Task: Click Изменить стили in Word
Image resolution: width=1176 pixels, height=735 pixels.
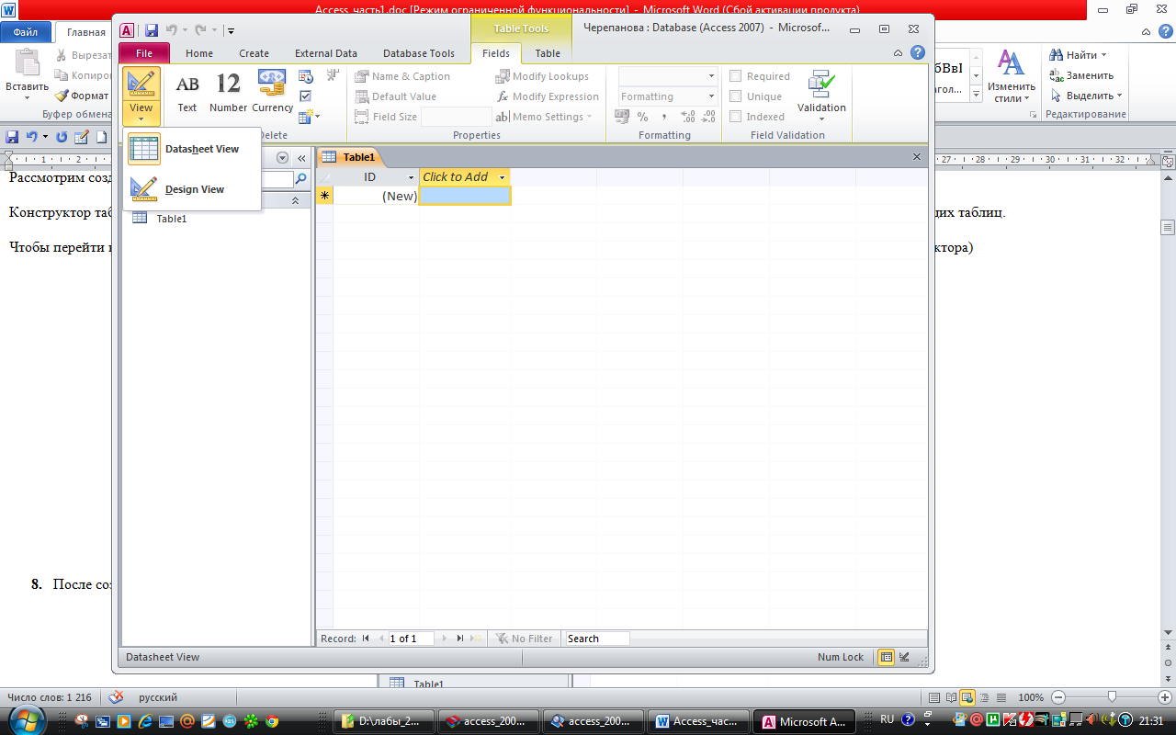Action: 1012,75
